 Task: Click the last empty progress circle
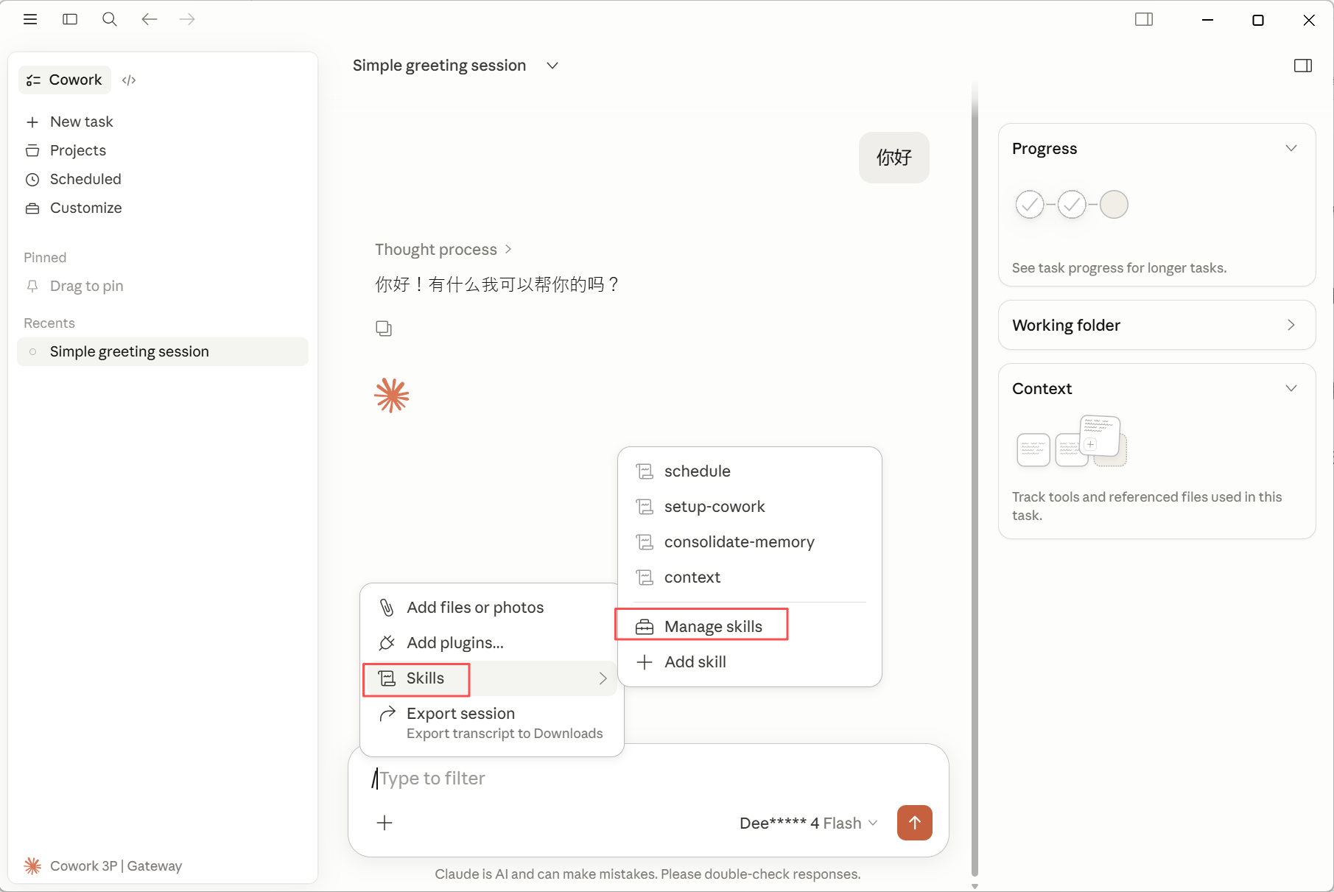click(1114, 204)
